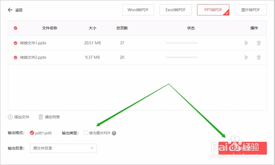This screenshot has width=275, height=165.
Task: Delete 转换文件2.pptx using its trash icon
Action: point(258,57)
